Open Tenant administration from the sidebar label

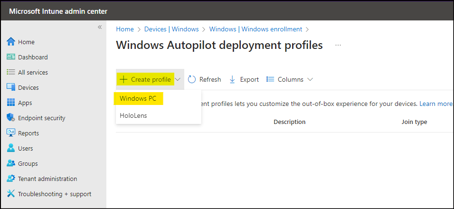click(47, 179)
